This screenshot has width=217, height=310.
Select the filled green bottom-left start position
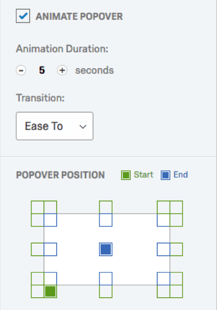click(x=51, y=292)
